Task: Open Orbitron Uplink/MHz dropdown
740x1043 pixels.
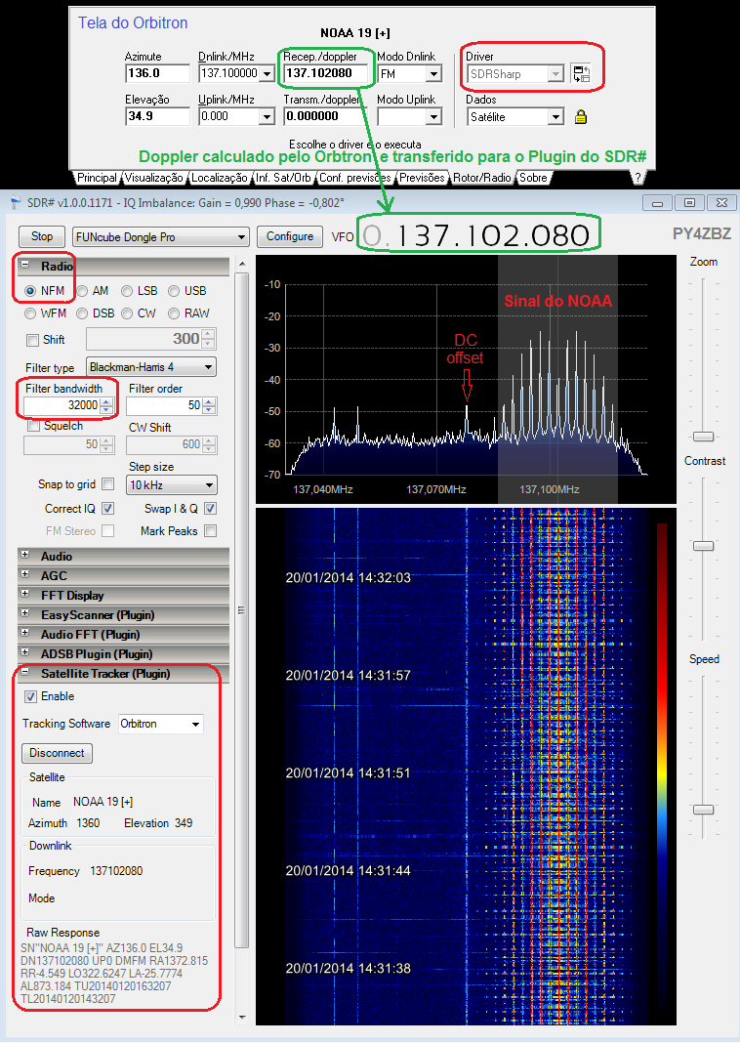Action: point(267,117)
